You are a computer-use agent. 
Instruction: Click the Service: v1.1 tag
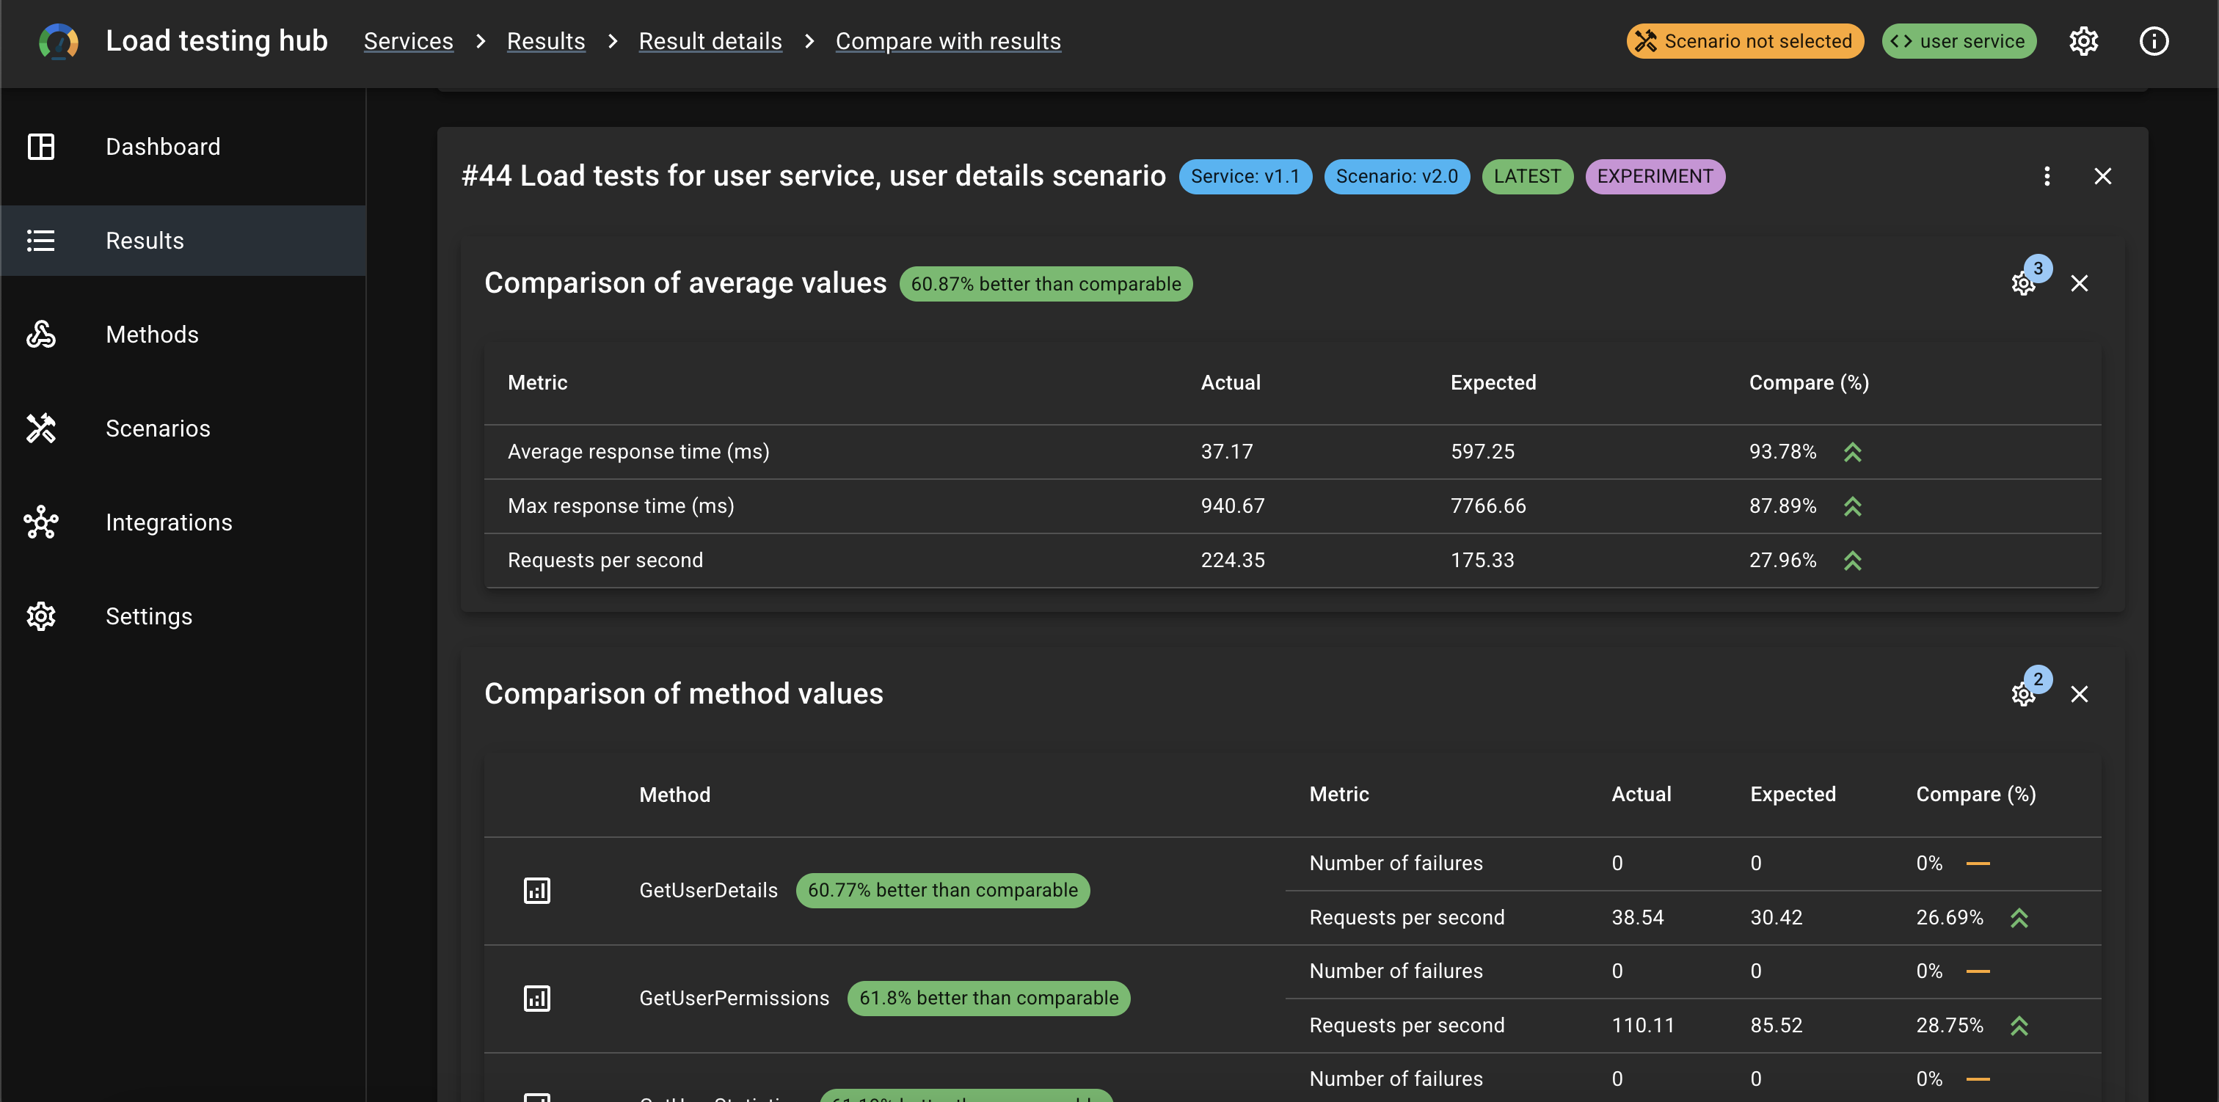(x=1245, y=177)
